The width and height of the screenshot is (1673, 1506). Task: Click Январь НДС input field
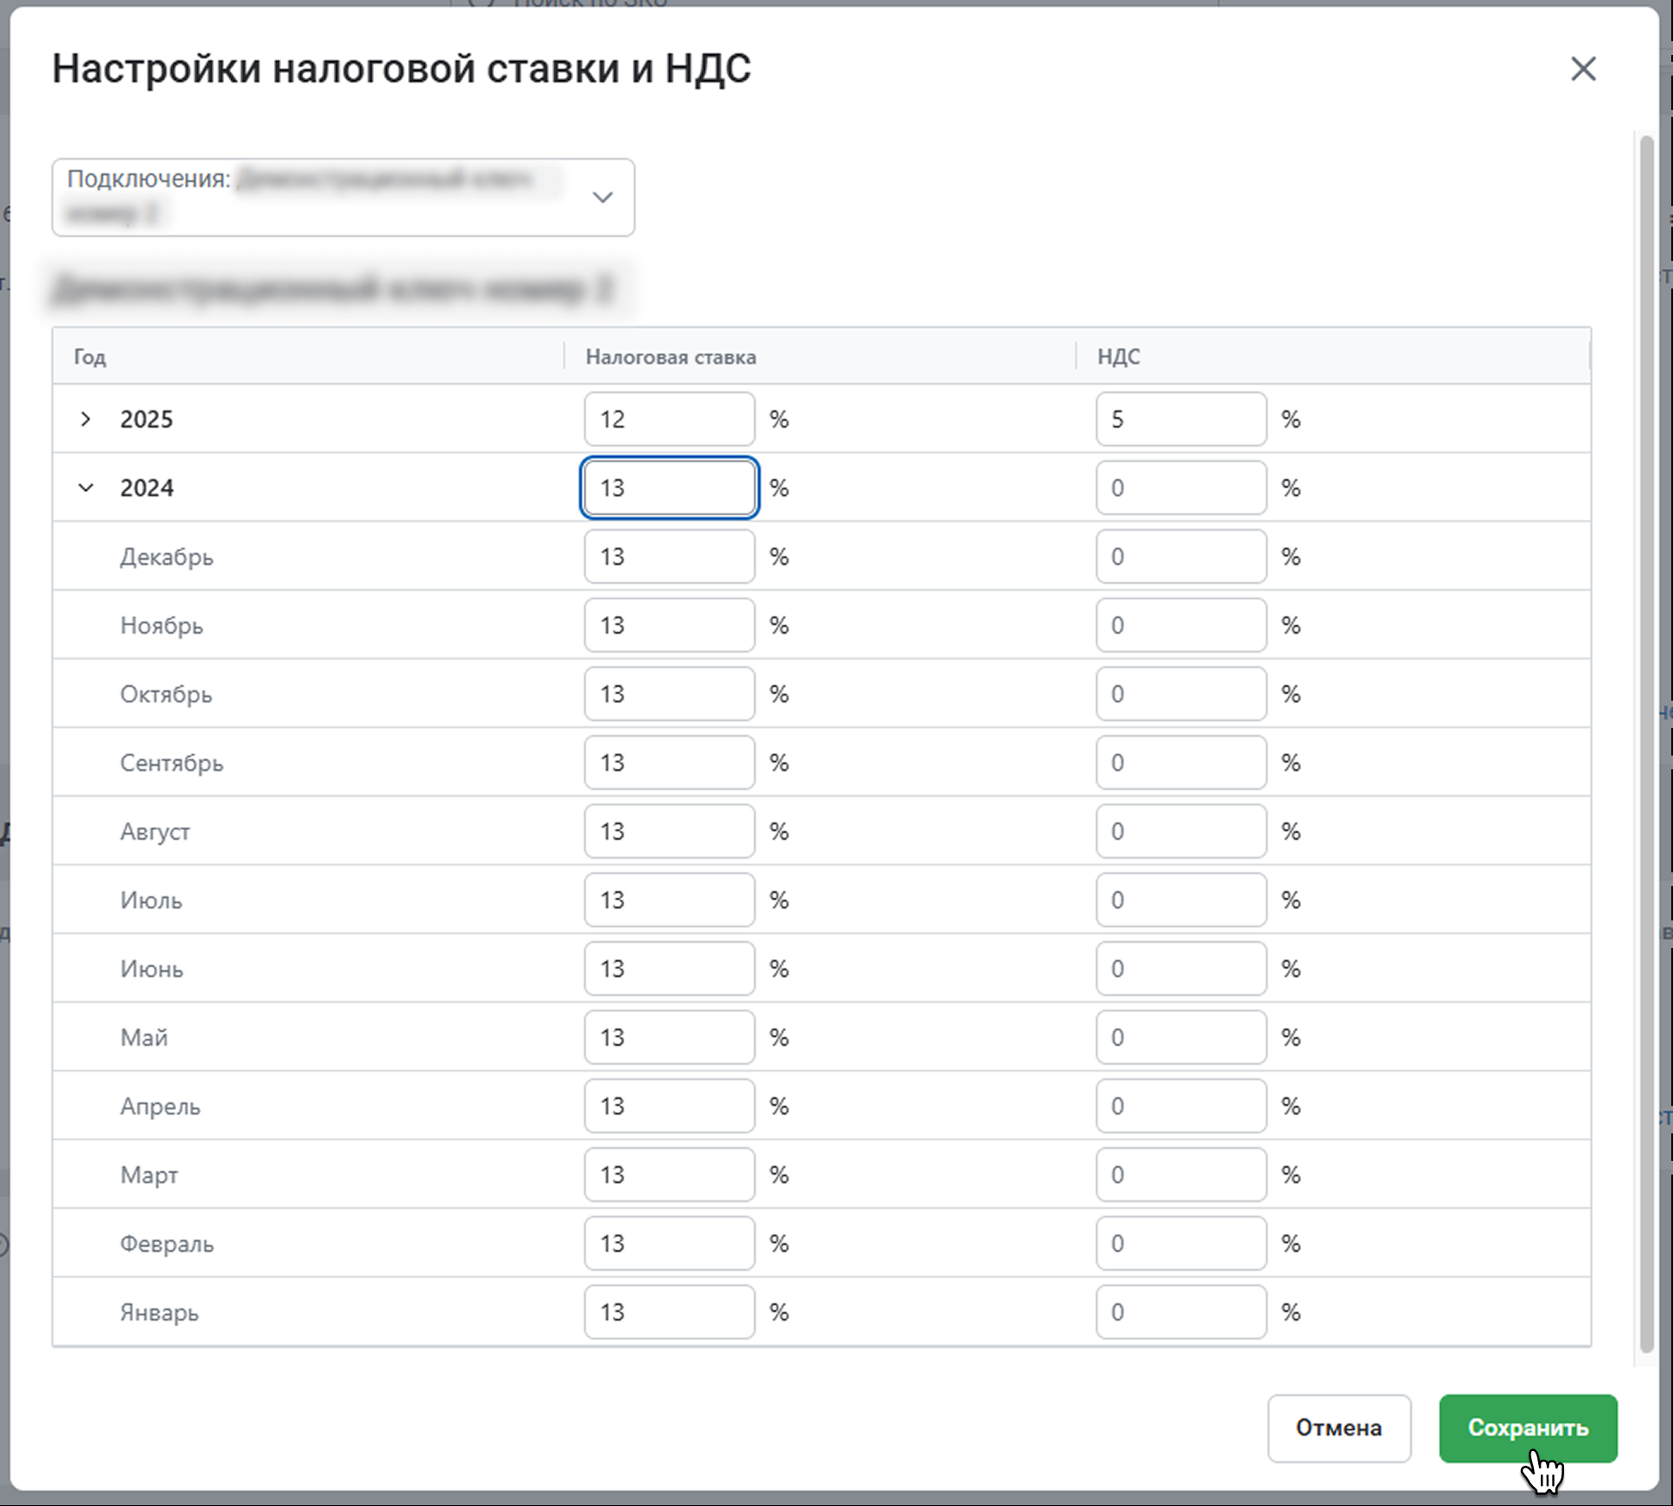pyautogui.click(x=1180, y=1312)
